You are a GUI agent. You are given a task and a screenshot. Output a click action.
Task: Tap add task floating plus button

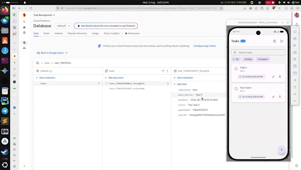282,150
